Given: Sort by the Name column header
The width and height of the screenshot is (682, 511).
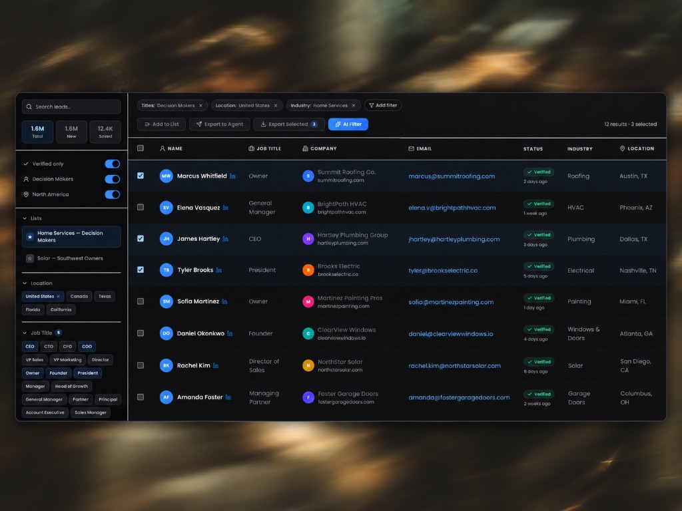Looking at the screenshot, I should 171,148.
